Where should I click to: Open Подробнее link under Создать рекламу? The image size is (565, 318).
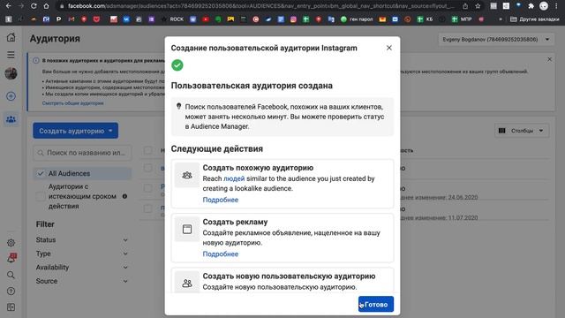pyautogui.click(x=220, y=254)
